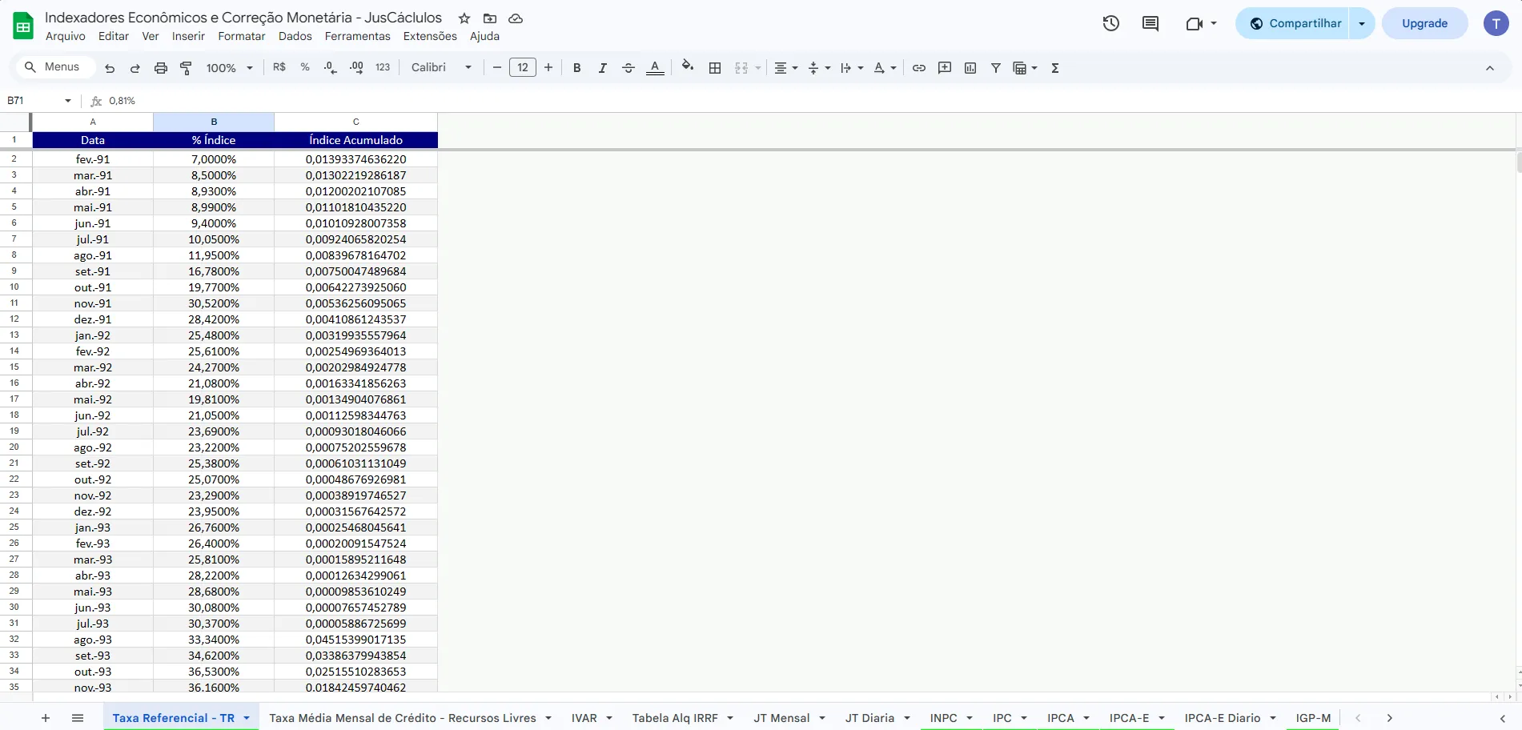View cloud save status
Viewport: 1522px width, 730px height.
(516, 18)
